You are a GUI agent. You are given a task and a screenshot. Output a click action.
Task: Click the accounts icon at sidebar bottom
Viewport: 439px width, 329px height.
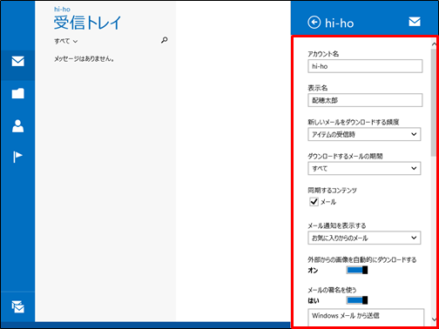(17, 307)
